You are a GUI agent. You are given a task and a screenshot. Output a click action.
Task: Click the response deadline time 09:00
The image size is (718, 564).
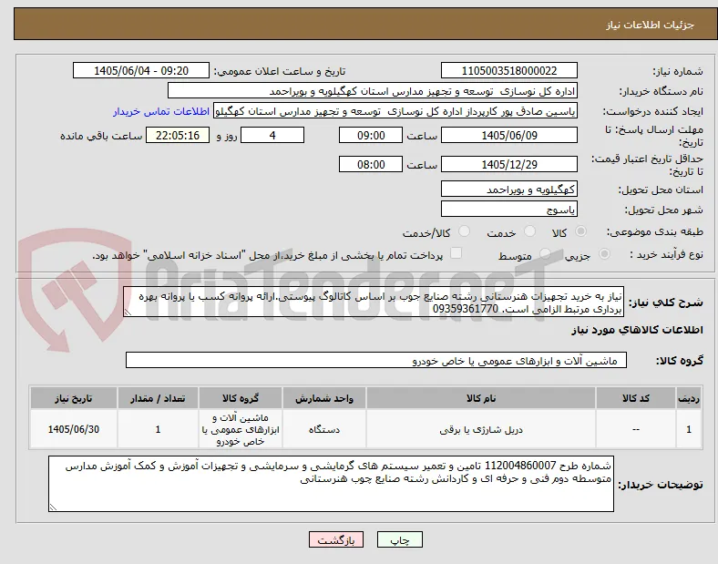[371, 136]
